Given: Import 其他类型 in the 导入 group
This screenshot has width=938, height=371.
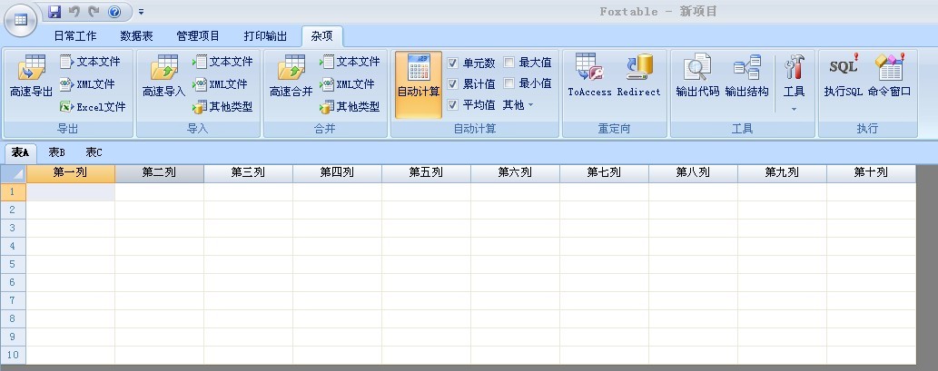Looking at the screenshot, I should pos(222,107).
